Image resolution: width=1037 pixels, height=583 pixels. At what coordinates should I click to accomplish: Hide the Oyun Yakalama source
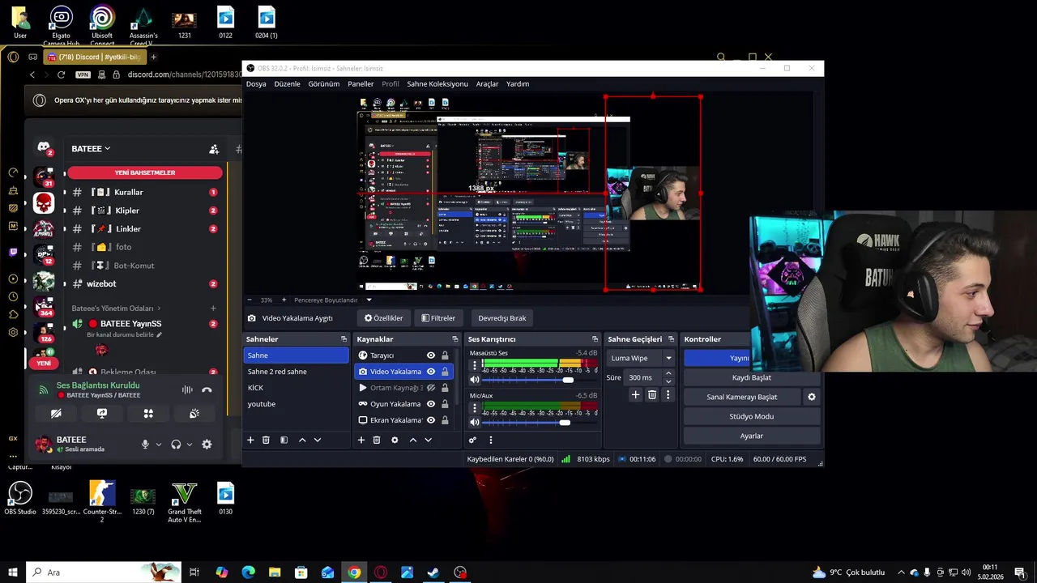point(431,404)
